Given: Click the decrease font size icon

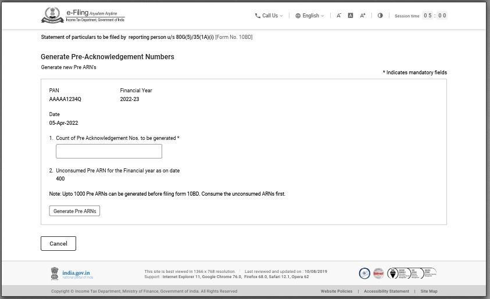Looking at the screenshot, I should 339,16.
